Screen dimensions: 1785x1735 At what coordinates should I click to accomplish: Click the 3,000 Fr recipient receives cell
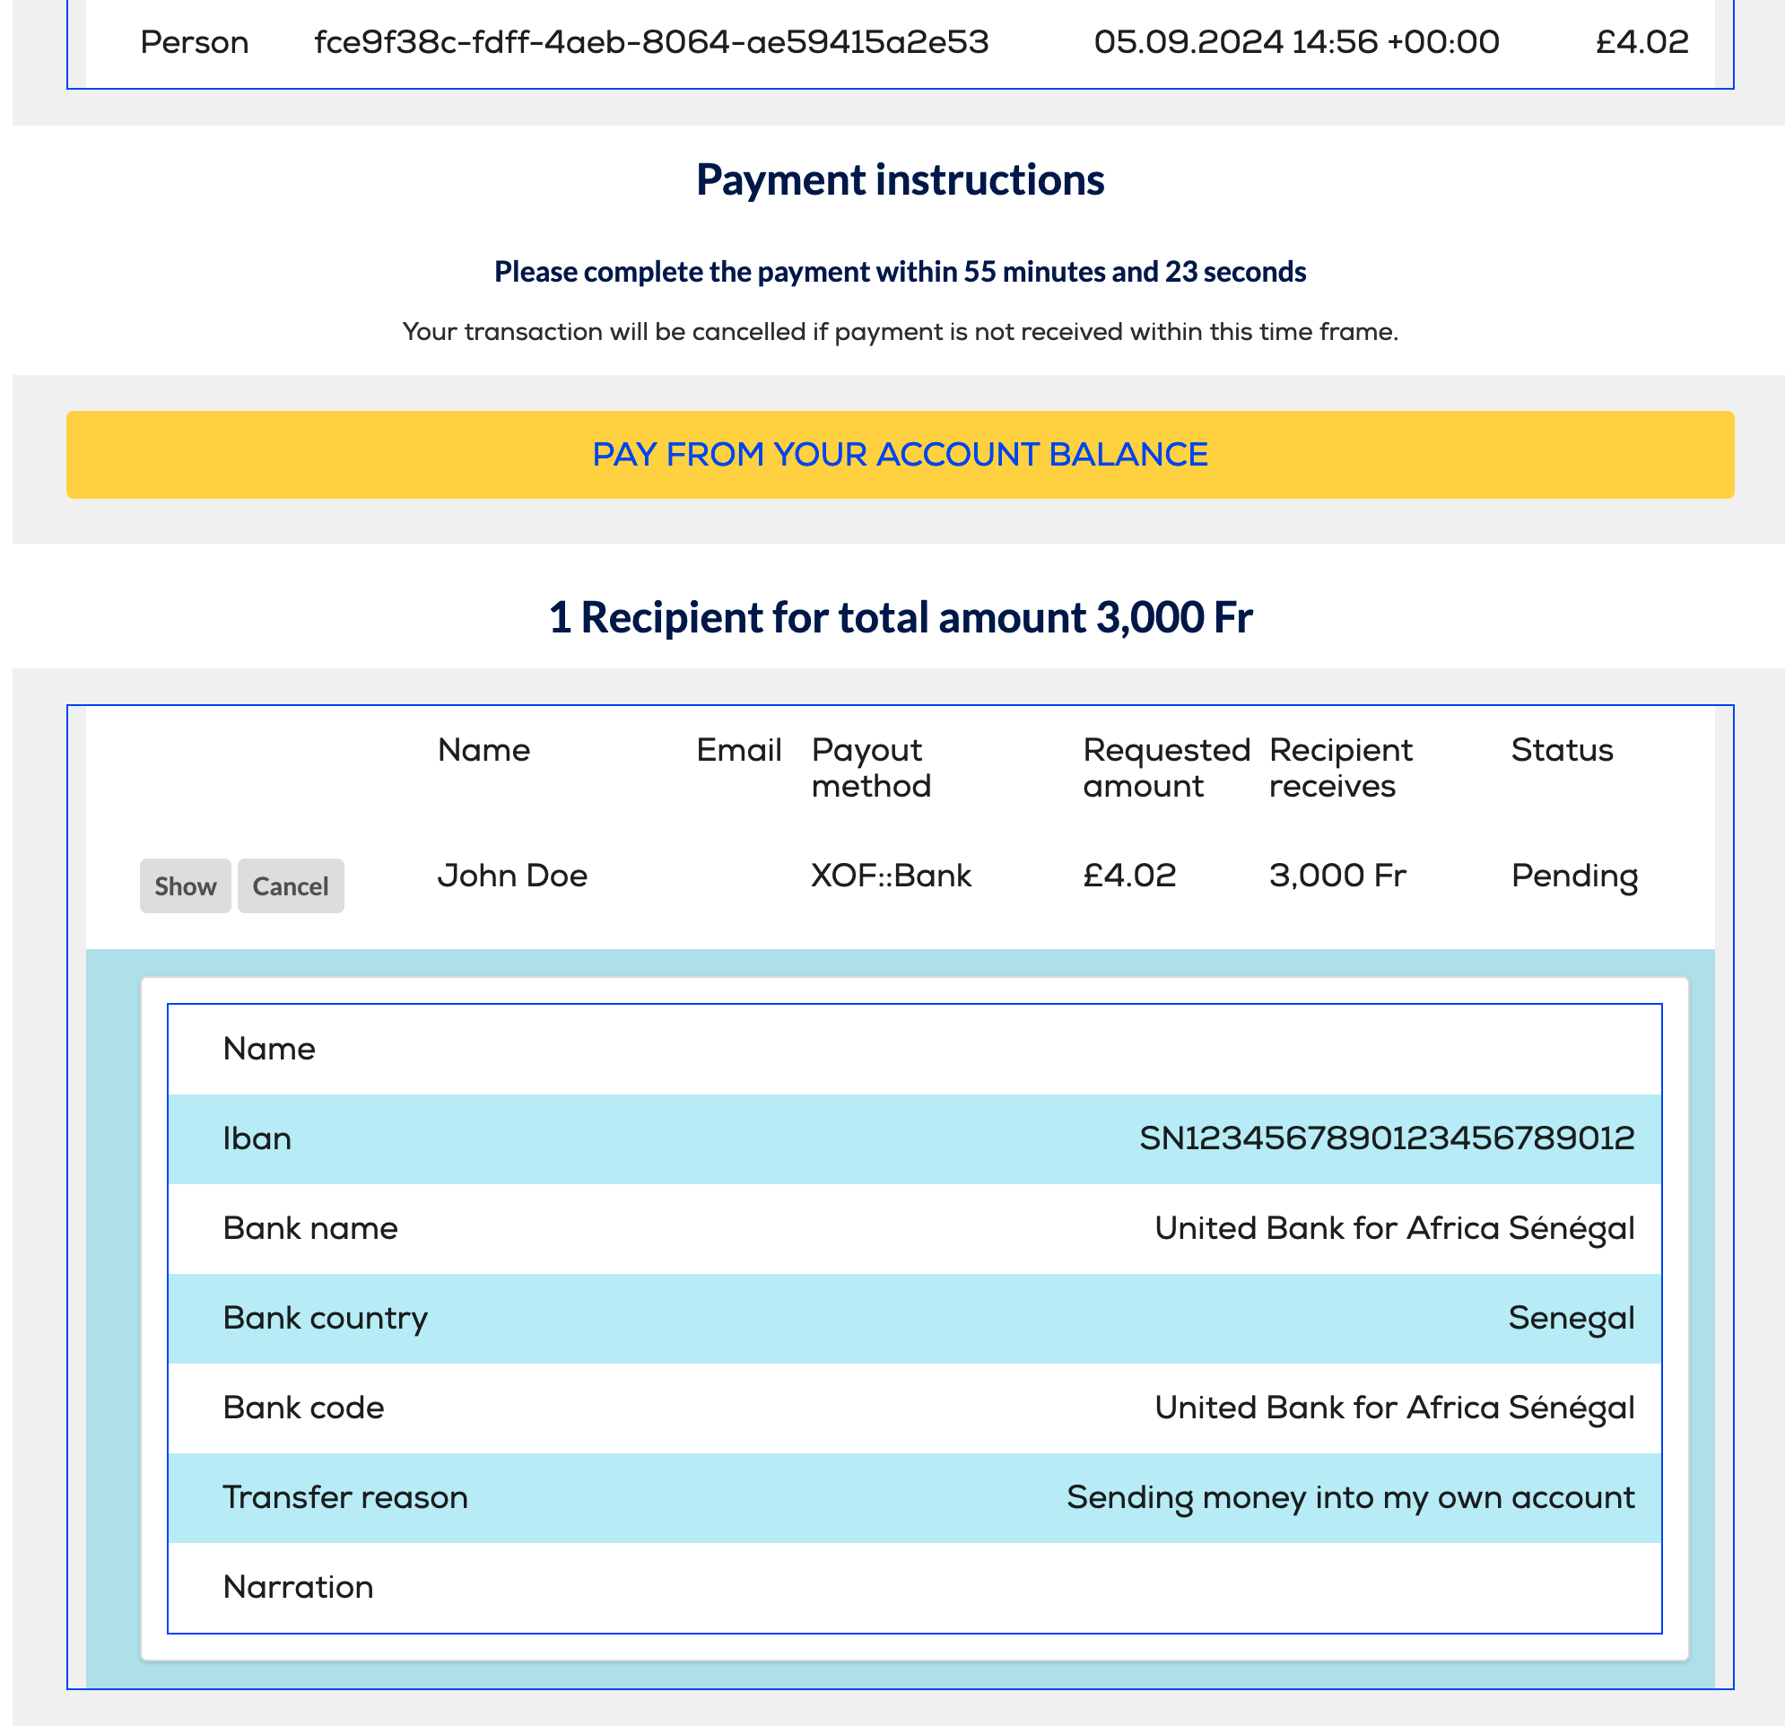click(1337, 876)
